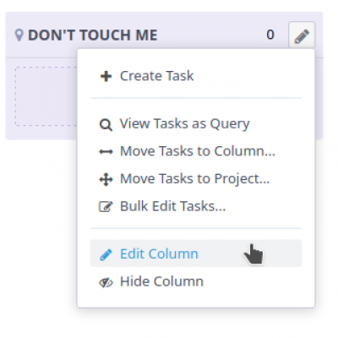Image resolution: width=338 pixels, height=338 pixels.
Task: Select Edit Column menu item
Action: 196,253
